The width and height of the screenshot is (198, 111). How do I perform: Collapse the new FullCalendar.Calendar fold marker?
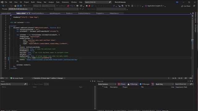point(10,35)
